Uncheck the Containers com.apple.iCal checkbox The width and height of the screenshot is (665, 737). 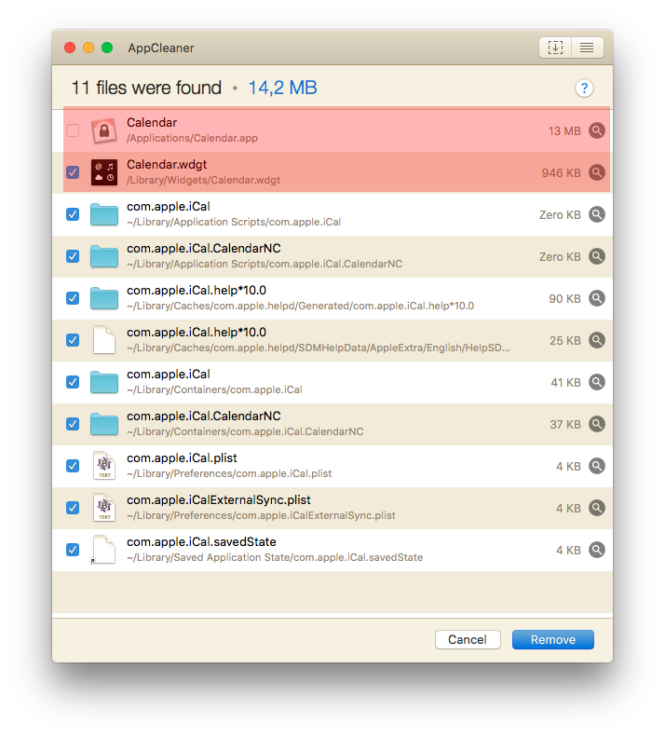point(73,382)
